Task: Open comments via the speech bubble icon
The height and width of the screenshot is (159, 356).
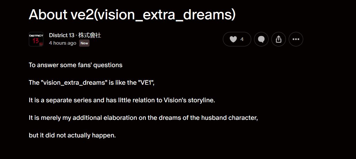Action: pos(261,39)
